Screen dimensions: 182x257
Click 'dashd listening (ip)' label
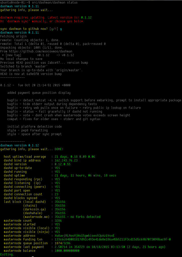(22, 183)
